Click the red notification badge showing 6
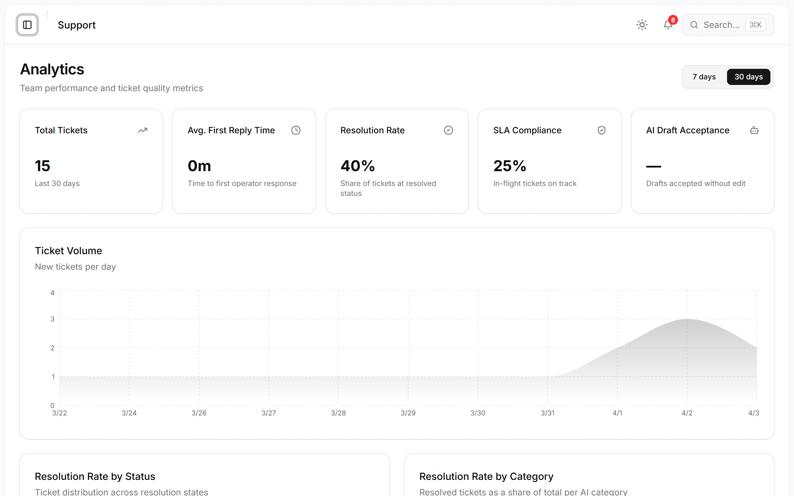This screenshot has width=794, height=496. 673,20
